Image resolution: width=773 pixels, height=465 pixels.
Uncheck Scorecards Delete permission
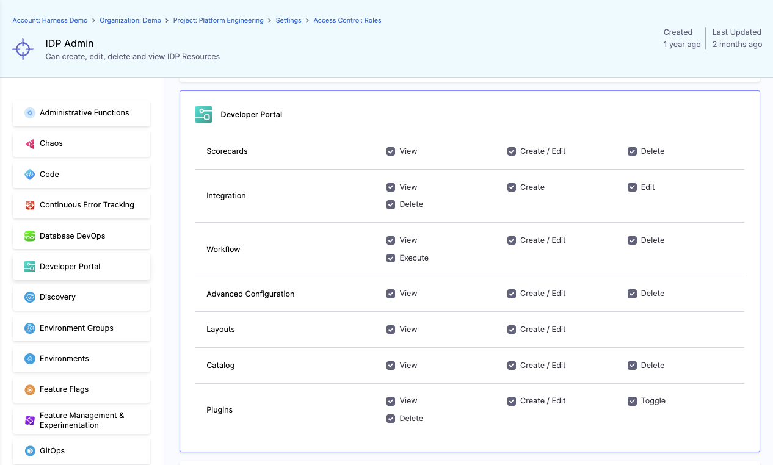632,151
